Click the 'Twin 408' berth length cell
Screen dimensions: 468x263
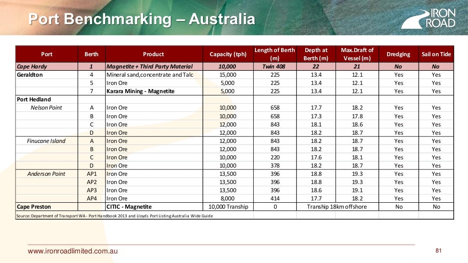point(274,67)
